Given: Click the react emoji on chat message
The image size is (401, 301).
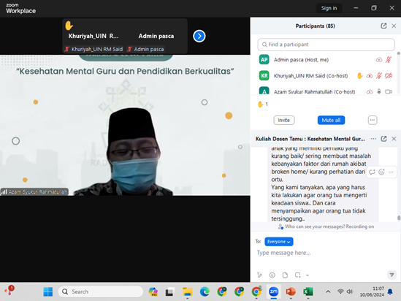Looking at the screenshot, I should (381, 172).
